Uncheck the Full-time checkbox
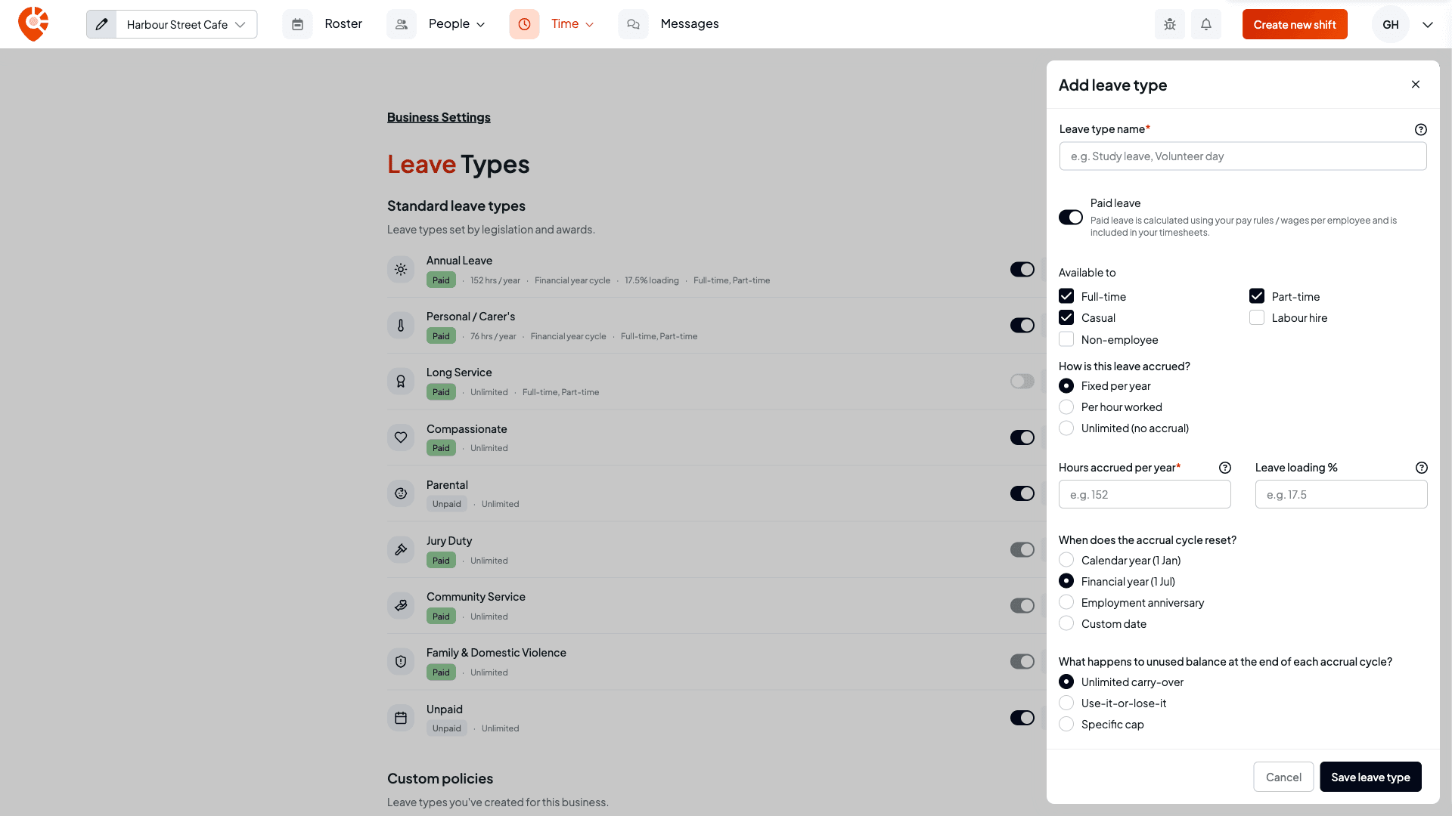The height and width of the screenshot is (816, 1452). click(x=1066, y=296)
